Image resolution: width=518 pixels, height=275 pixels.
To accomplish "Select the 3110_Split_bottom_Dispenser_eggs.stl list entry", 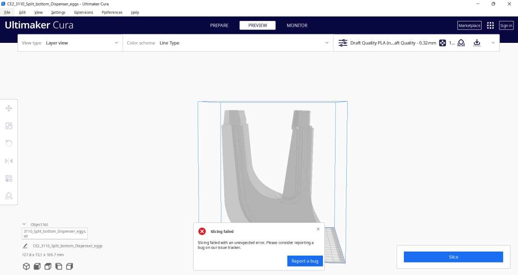I will [55, 233].
